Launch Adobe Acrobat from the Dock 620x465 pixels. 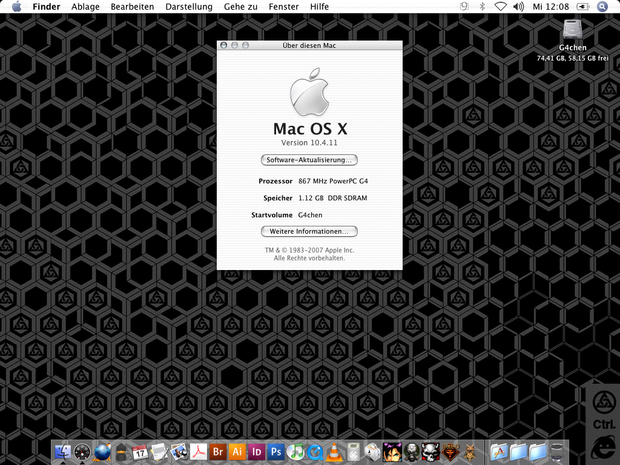tap(199, 452)
